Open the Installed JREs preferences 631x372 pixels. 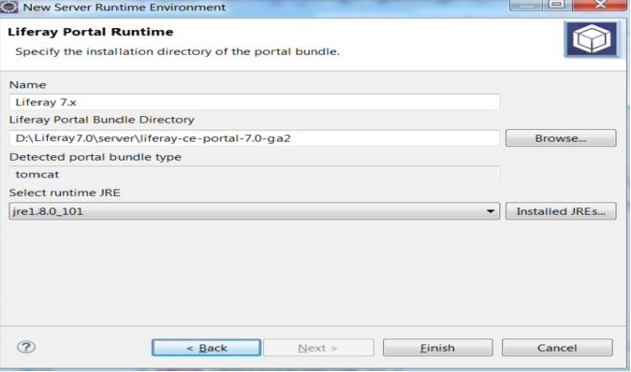pos(561,211)
